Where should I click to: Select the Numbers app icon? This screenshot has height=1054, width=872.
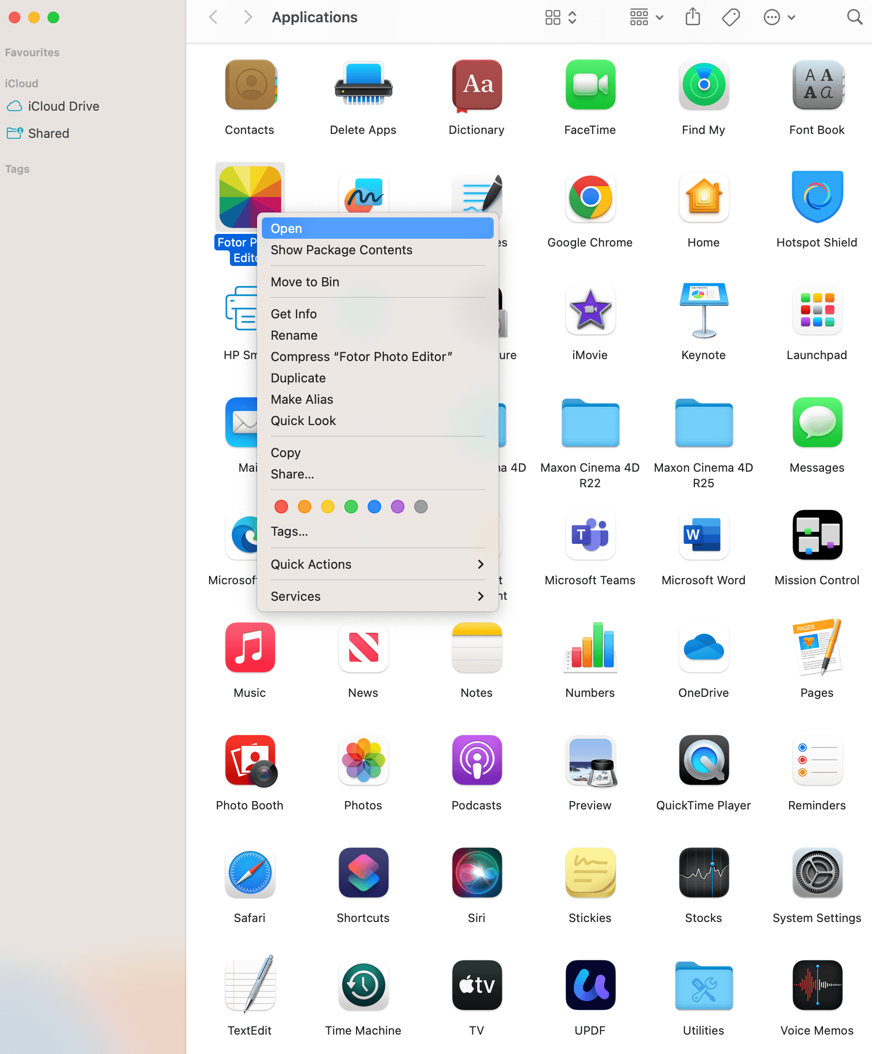coord(590,647)
